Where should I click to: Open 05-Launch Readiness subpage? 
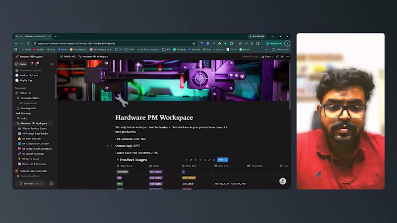coord(31,154)
